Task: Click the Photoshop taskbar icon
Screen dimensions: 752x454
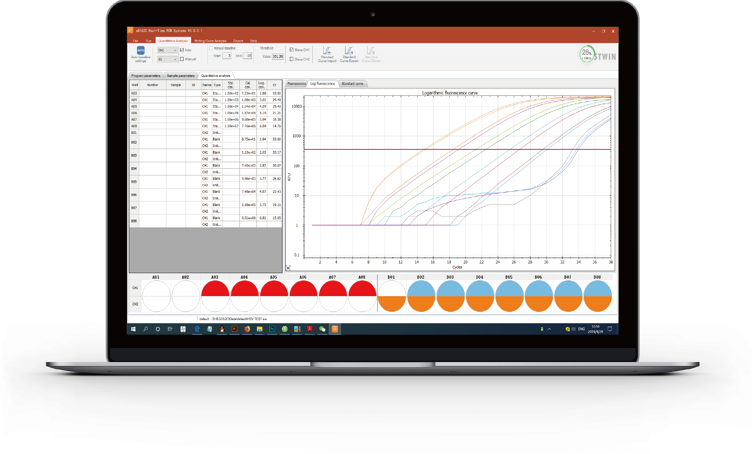Action: coord(272,329)
